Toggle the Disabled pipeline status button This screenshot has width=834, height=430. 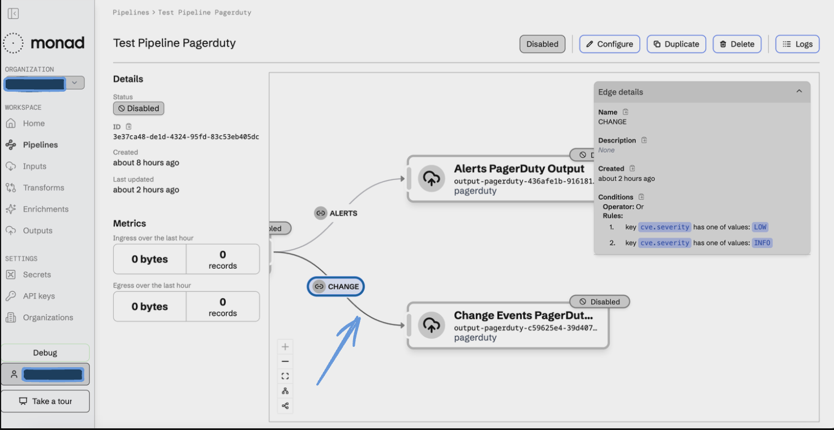542,44
